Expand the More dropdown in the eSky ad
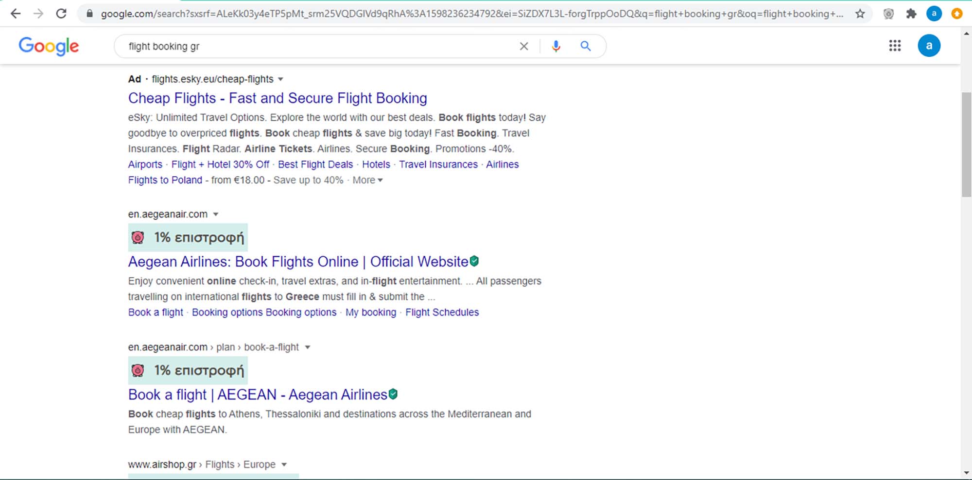 click(x=367, y=180)
